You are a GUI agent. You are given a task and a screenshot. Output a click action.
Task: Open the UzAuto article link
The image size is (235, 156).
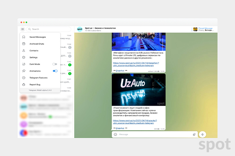135,122
